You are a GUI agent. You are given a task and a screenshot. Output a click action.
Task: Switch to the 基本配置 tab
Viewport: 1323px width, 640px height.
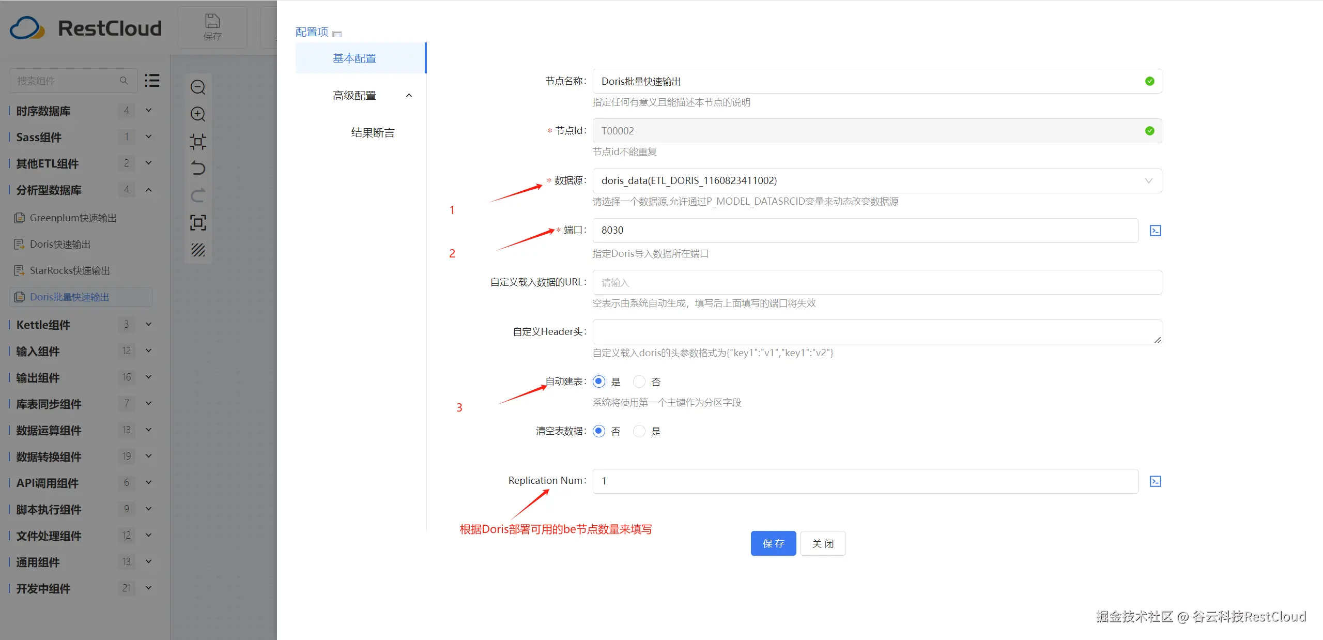(361, 58)
